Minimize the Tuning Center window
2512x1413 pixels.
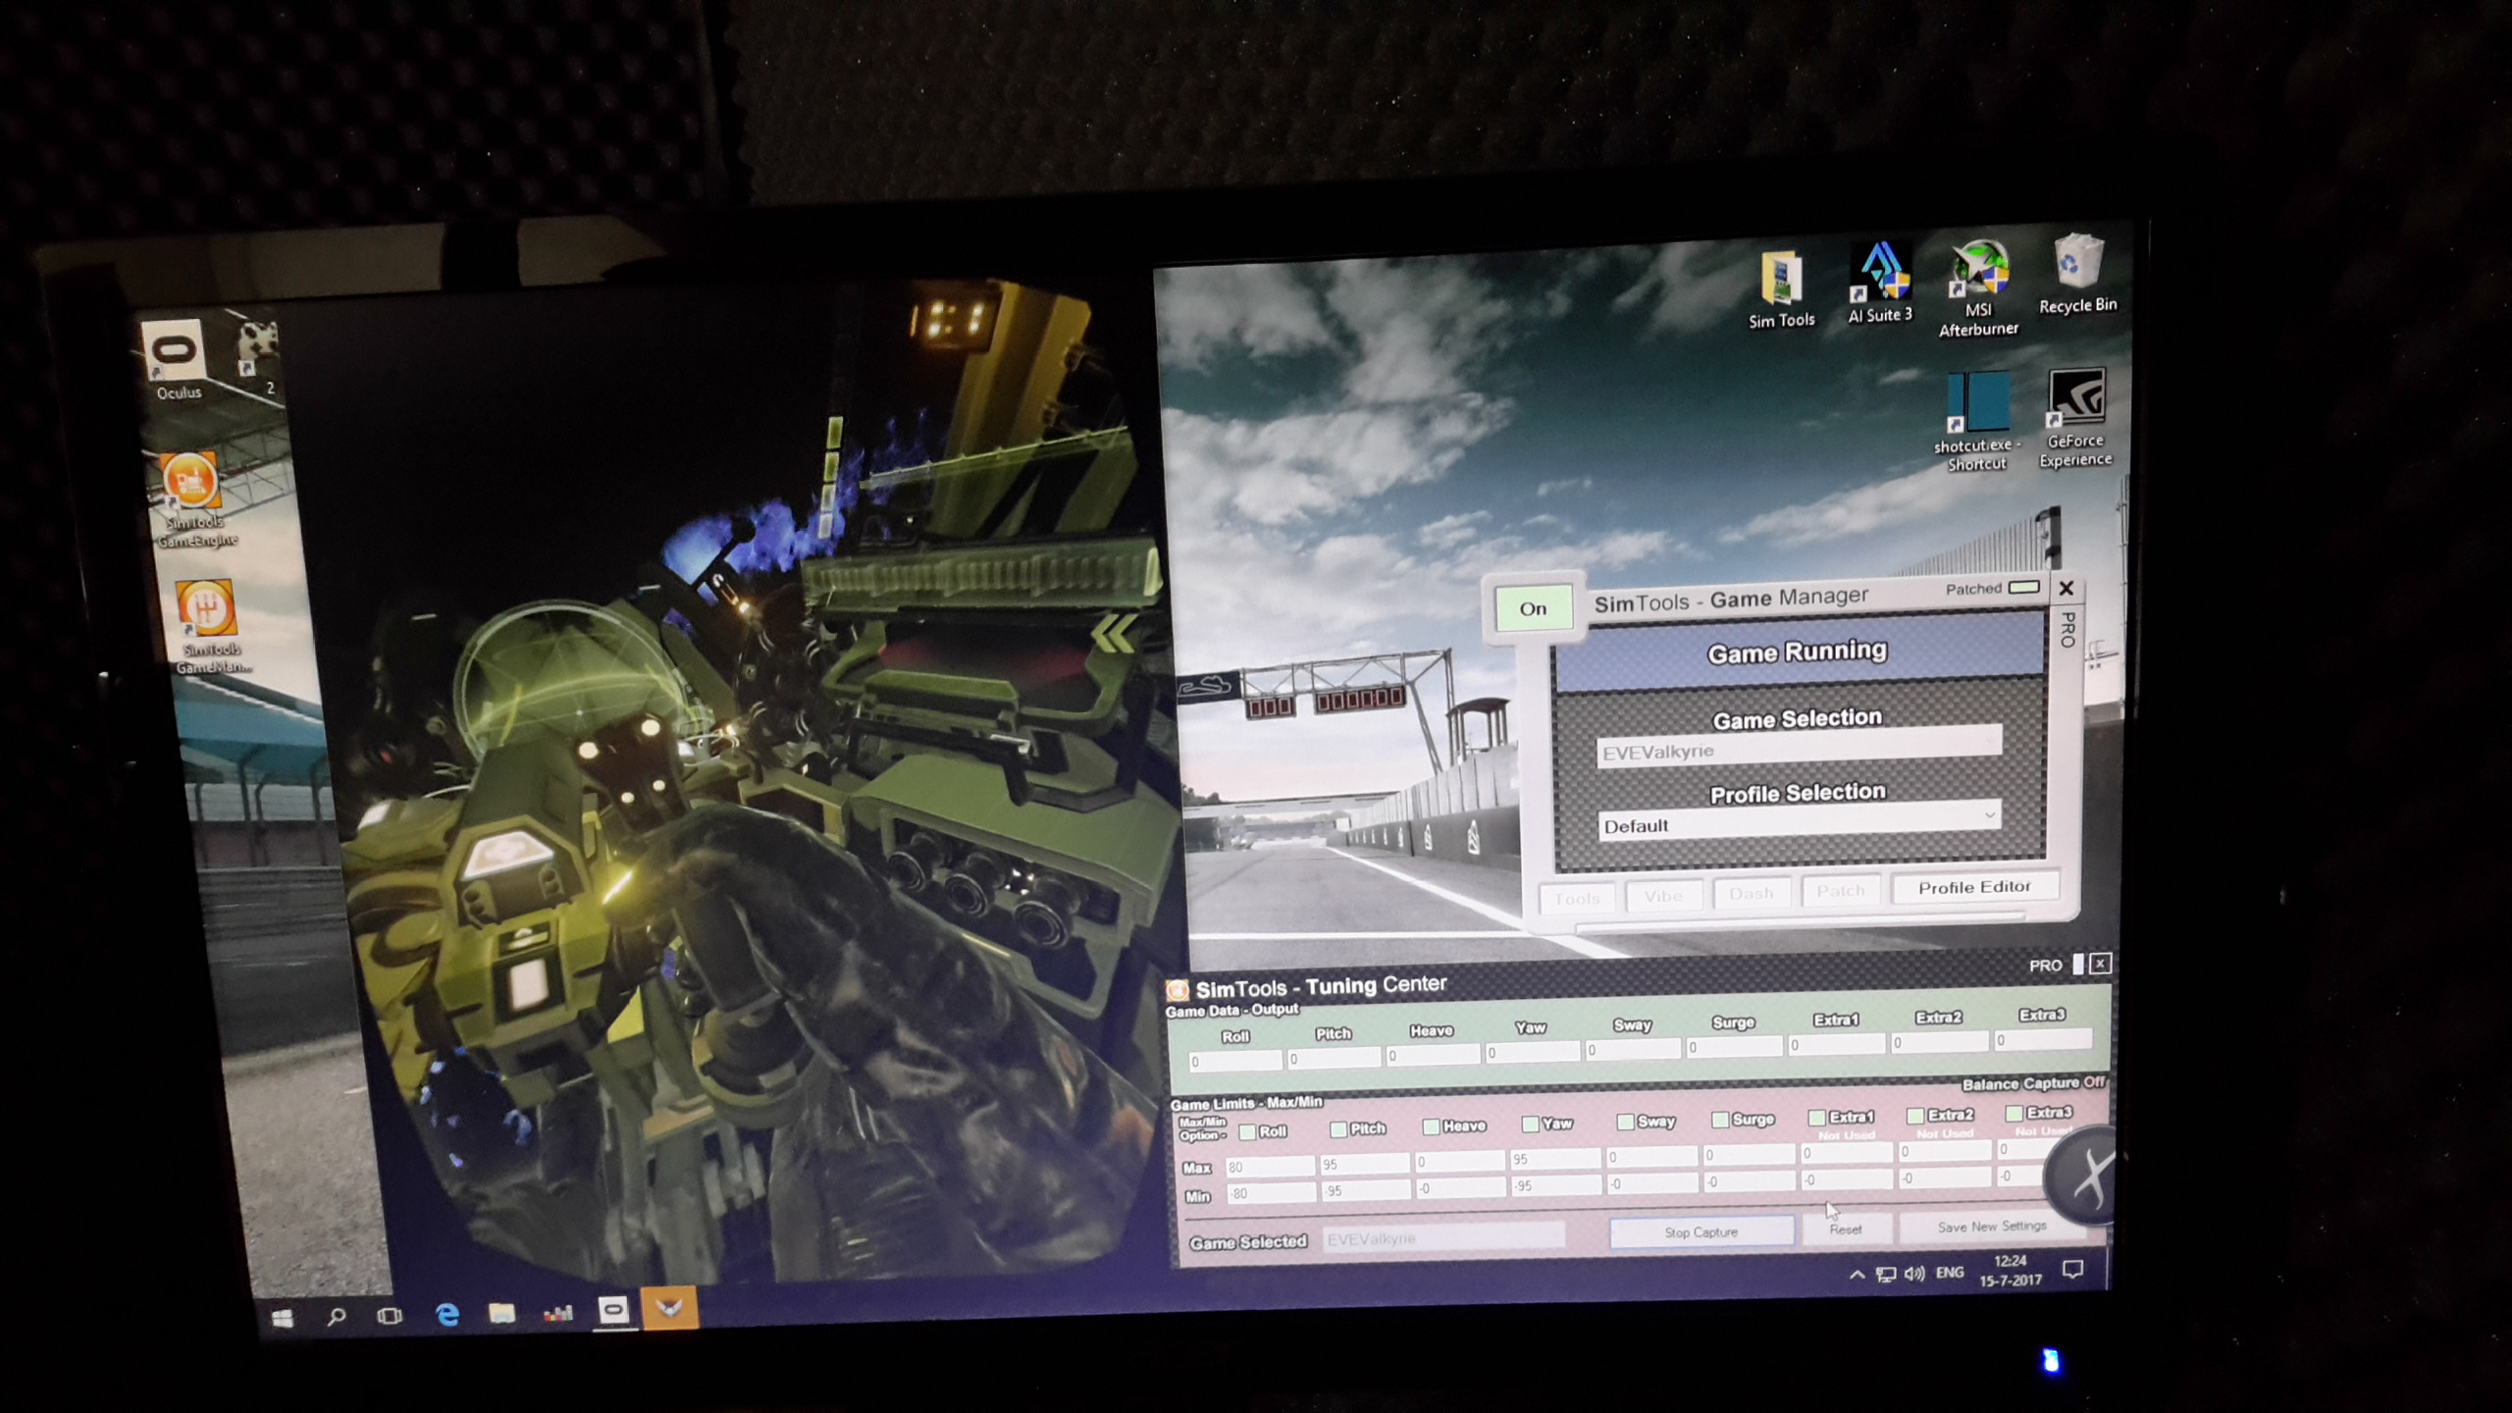point(2077,965)
